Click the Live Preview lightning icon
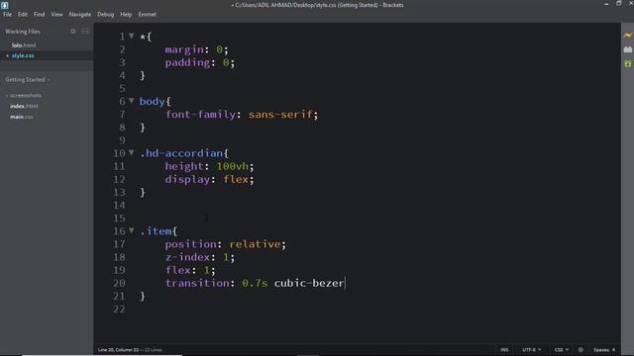The height and width of the screenshot is (356, 634). click(627, 36)
